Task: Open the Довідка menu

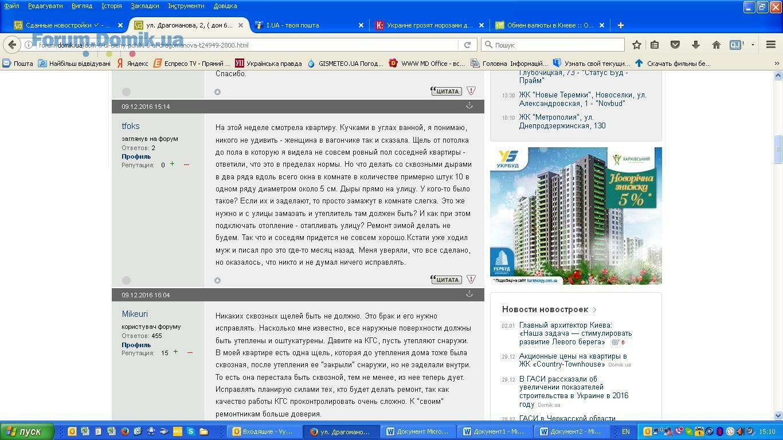Action: (225, 6)
